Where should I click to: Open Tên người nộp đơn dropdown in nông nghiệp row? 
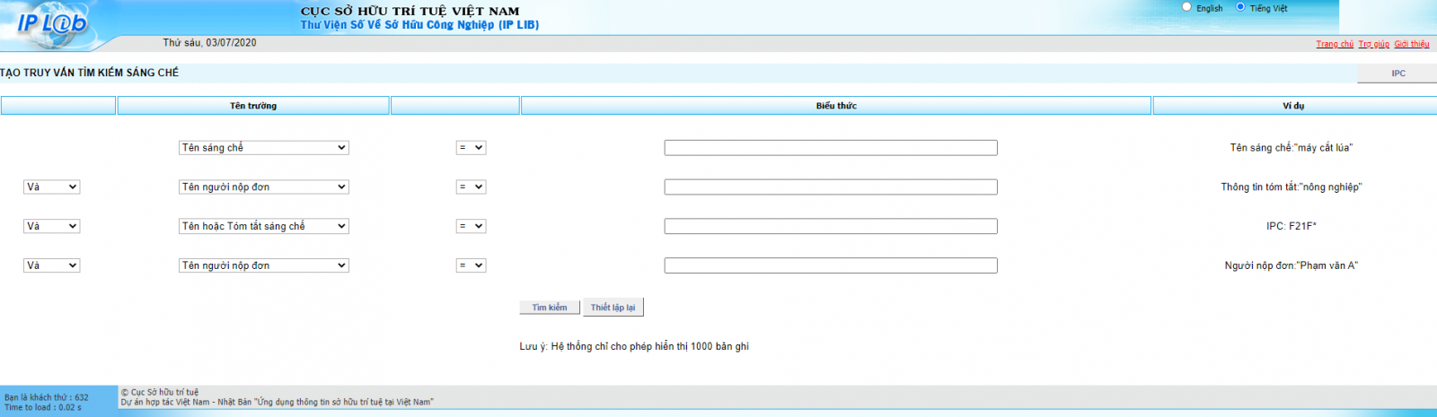pyautogui.click(x=264, y=187)
